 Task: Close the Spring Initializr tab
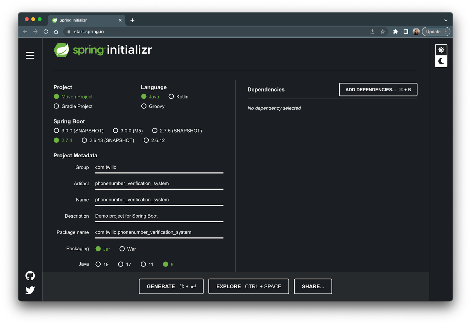point(120,20)
